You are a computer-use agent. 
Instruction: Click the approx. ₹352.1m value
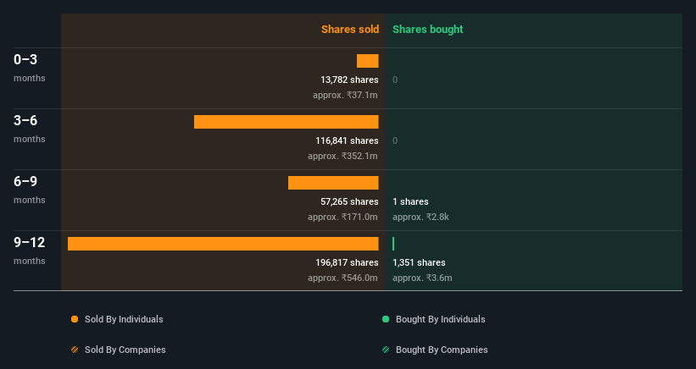click(x=342, y=157)
